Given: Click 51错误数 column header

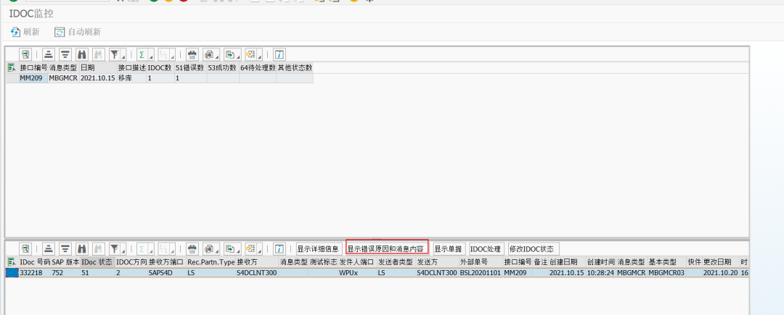Looking at the screenshot, I should click(x=190, y=67).
